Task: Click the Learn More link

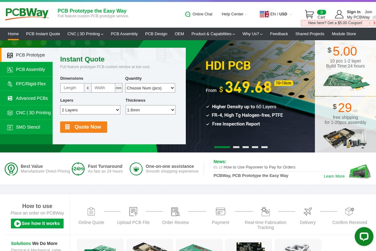Action: (x=334, y=176)
